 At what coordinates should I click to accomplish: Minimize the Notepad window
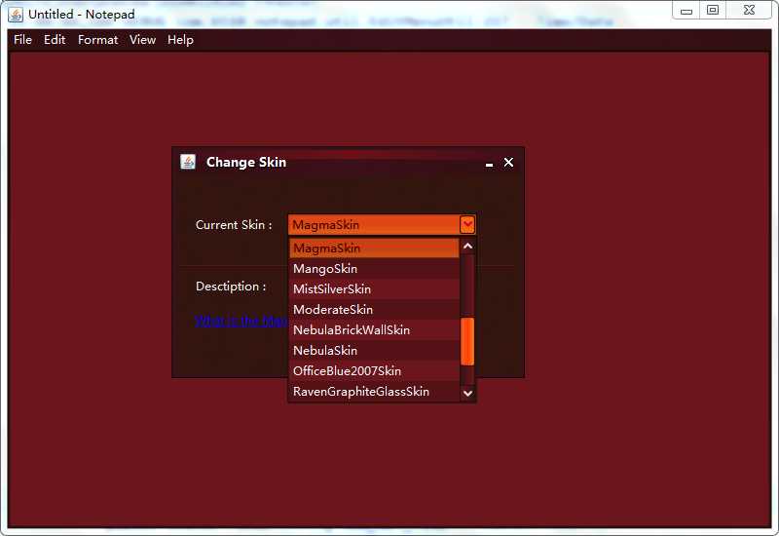coord(686,11)
